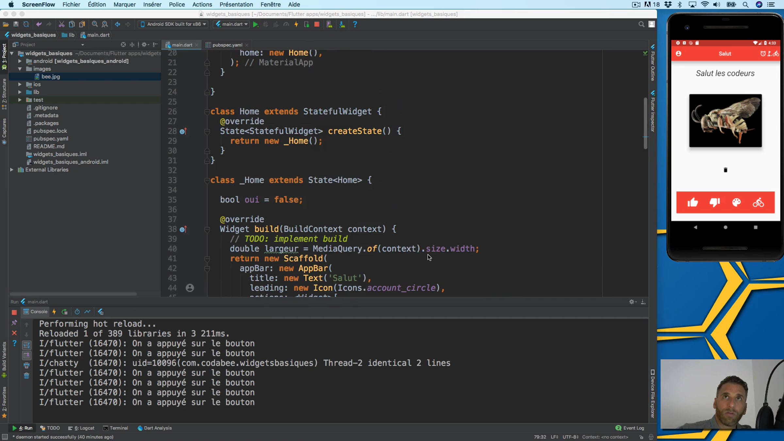784x441 pixels.
Task: Click the Flutter Hot Reload lightning icon
Action: coord(296,24)
